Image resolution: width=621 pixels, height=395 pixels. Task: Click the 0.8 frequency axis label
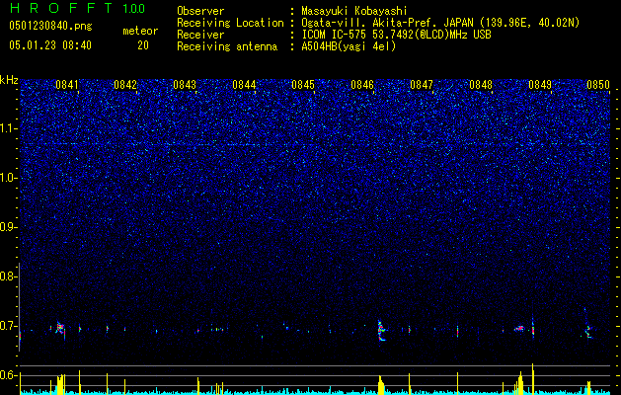coord(8,276)
